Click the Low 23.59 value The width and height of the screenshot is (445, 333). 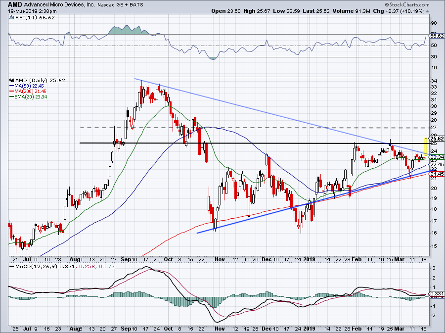point(287,11)
